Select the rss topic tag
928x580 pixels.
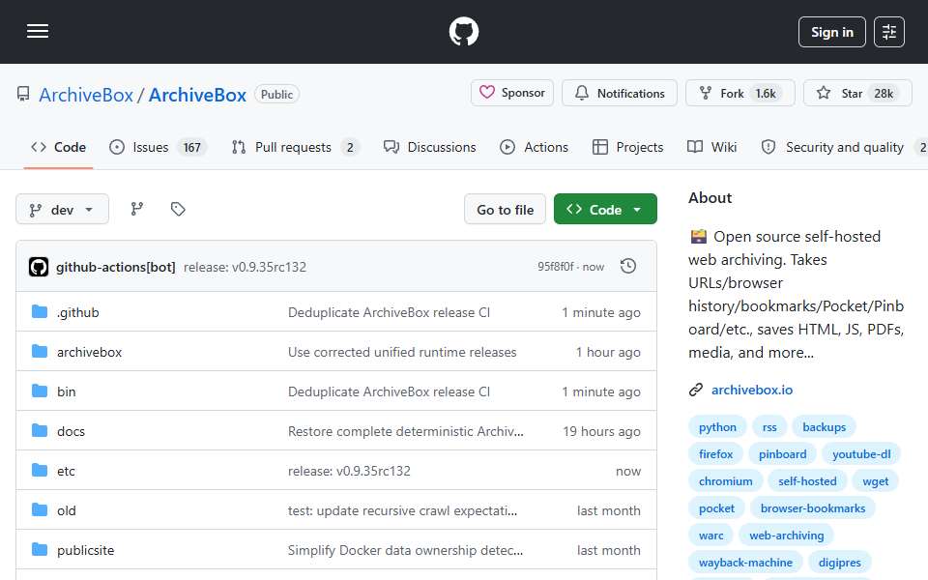click(769, 427)
